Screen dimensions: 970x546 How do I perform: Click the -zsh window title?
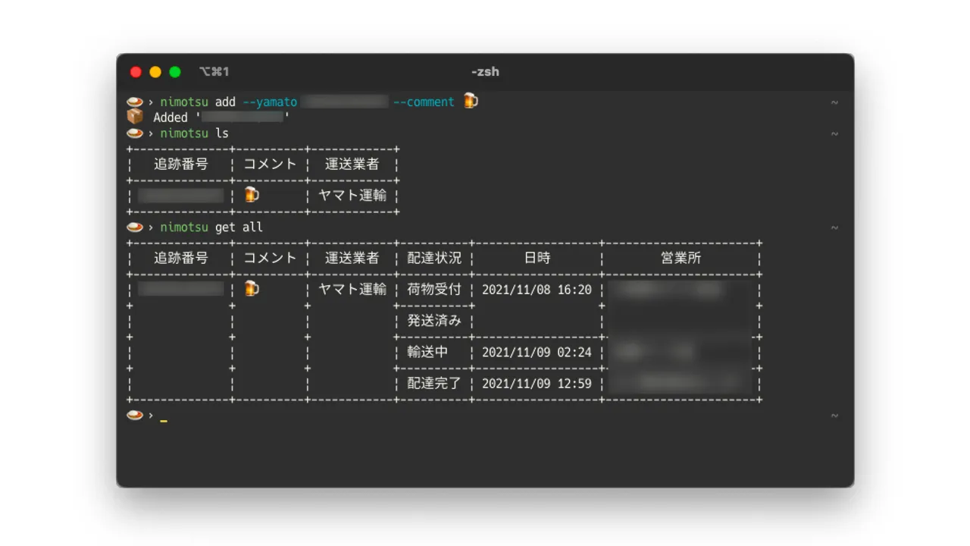[485, 72]
